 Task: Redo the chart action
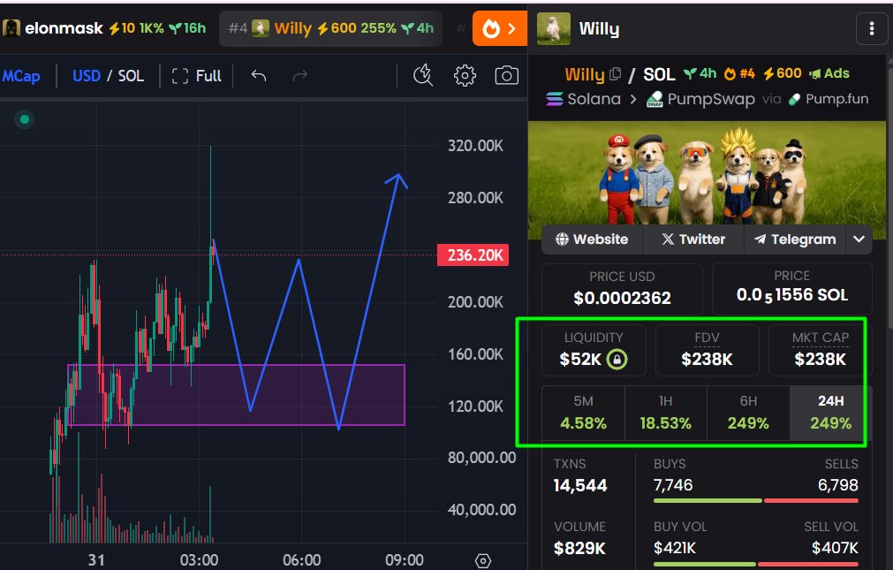[299, 75]
